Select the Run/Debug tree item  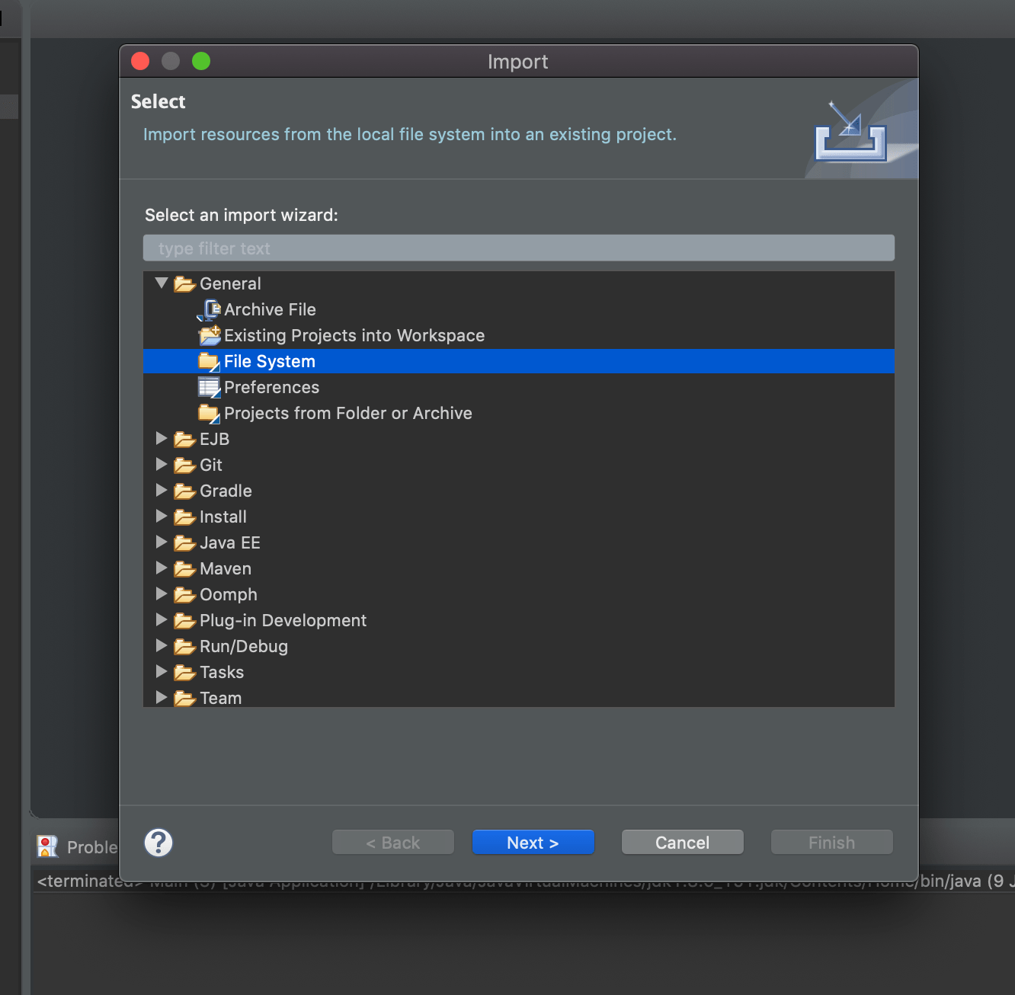pos(243,646)
